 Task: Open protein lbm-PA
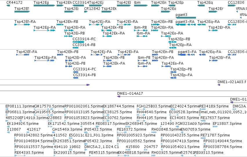[x=143, y=66]
